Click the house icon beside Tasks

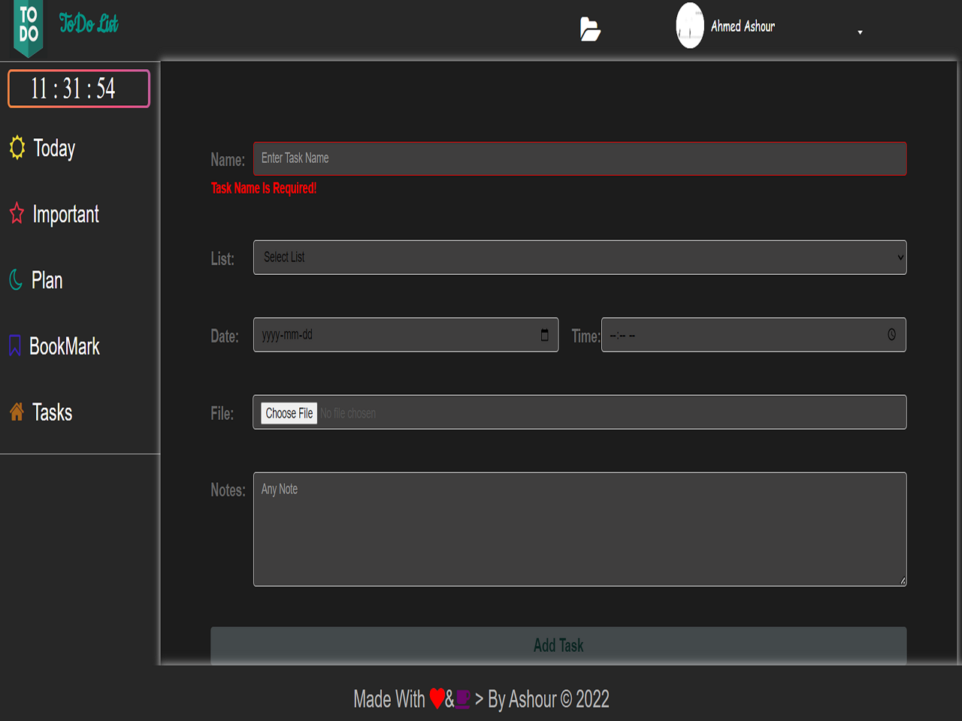pos(17,412)
